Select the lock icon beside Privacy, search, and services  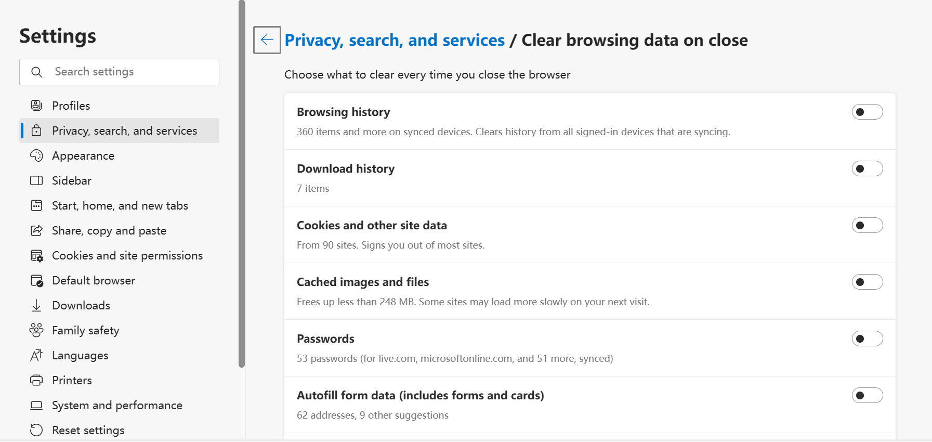click(x=36, y=131)
